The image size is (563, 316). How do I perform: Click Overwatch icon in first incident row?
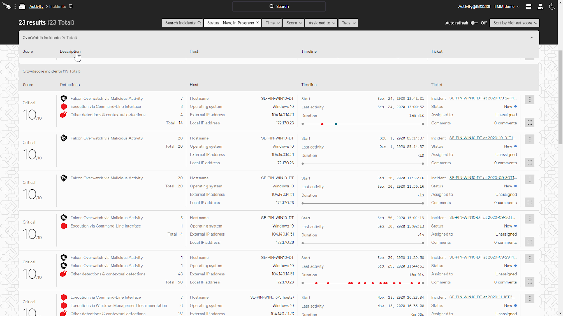64,98
